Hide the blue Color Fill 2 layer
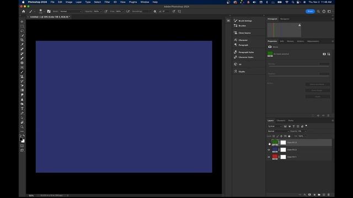Viewport: 353px width, 198px height. [269, 150]
